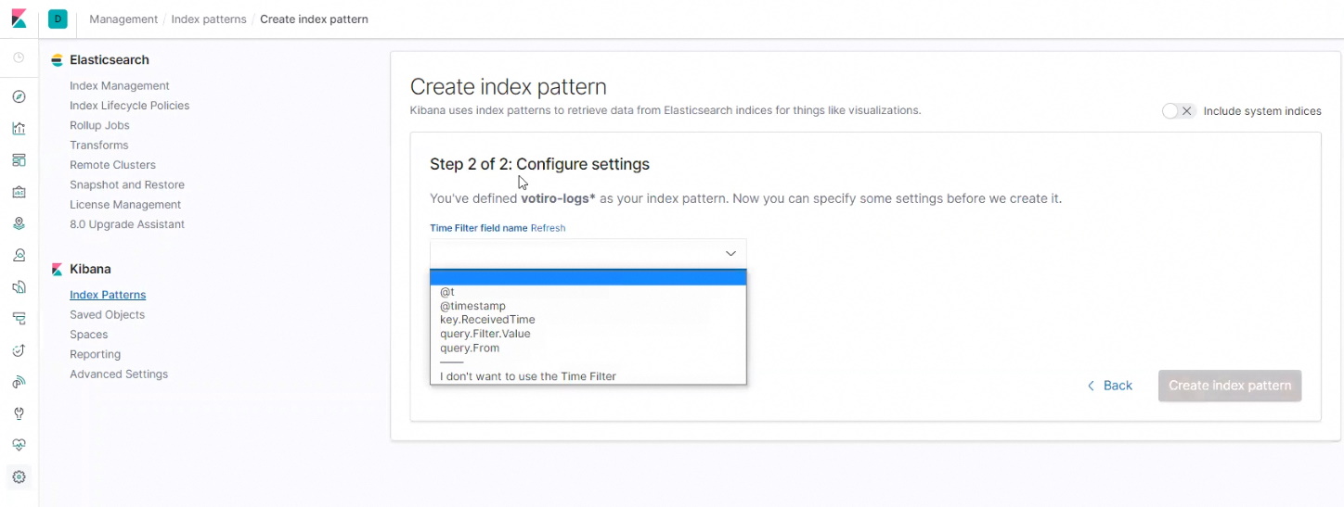Open Transforms under Elasticsearch
This screenshot has height=507, width=1344.
[x=98, y=146]
